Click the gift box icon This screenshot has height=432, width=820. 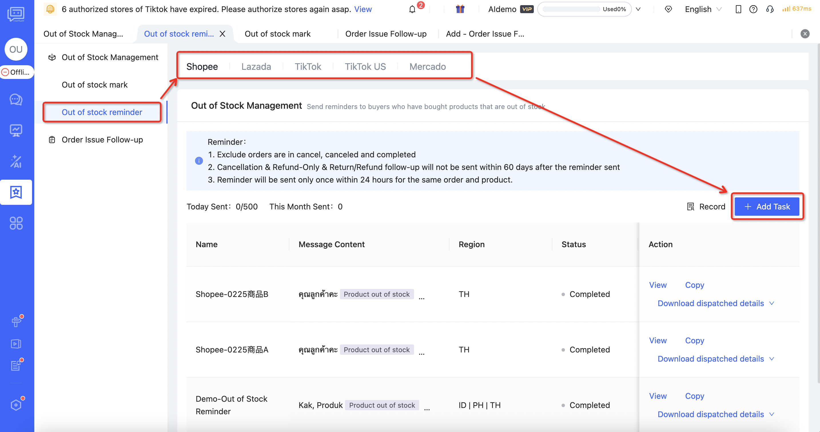[460, 9]
